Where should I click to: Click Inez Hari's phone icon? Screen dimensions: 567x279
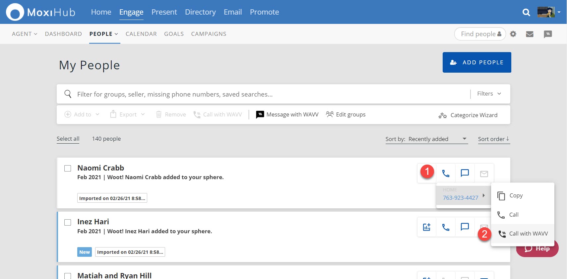pyautogui.click(x=446, y=227)
